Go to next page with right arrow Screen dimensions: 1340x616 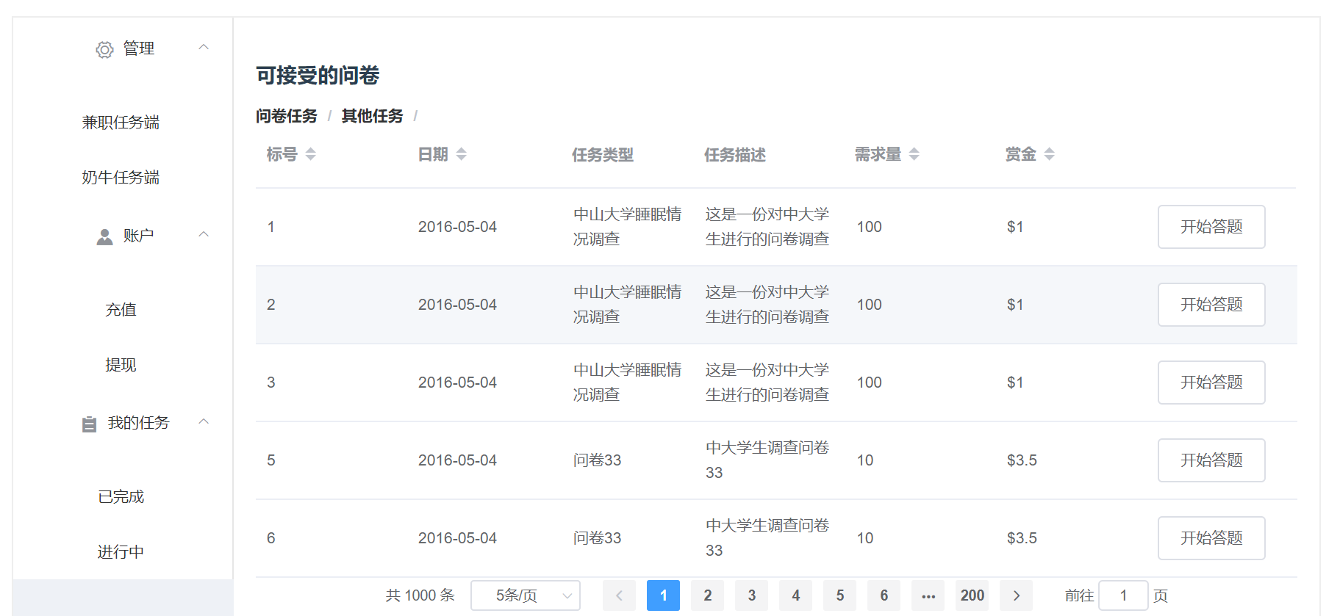1017,595
